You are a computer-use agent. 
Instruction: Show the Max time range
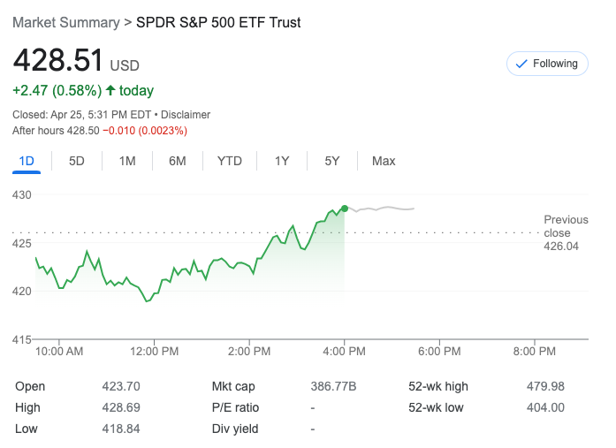click(x=384, y=161)
